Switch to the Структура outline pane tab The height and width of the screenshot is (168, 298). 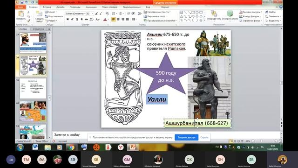click(x=38, y=29)
